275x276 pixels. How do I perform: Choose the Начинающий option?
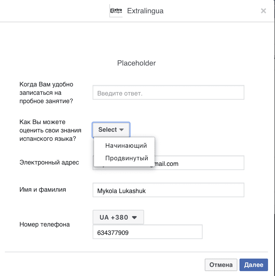point(126,146)
